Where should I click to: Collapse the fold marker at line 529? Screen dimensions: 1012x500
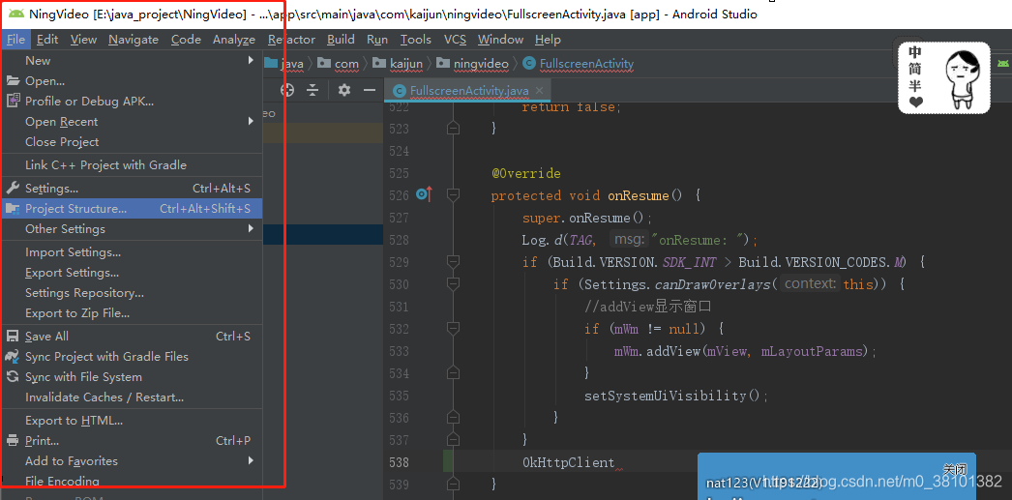click(x=453, y=261)
